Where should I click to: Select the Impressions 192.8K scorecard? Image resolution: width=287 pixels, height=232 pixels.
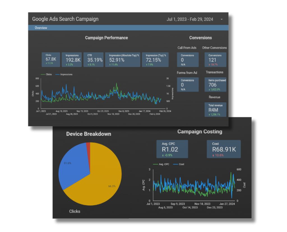click(x=71, y=59)
